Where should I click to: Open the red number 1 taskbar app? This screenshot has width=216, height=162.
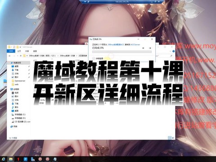(x=18, y=159)
